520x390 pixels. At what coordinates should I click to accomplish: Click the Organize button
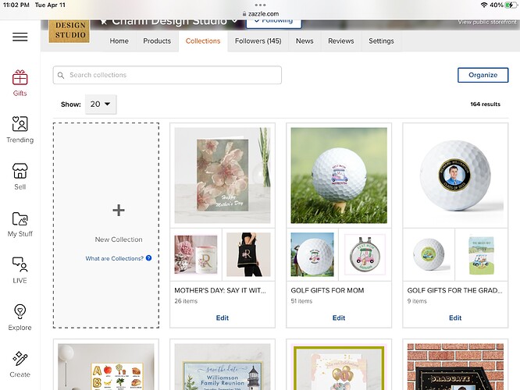[x=483, y=75]
